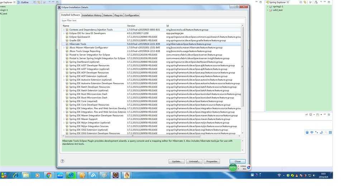Image resolution: width=344 pixels, height=193 pixels.
Task: Open view menu in Spring Explorer toolbar
Action: coord(321,2)
